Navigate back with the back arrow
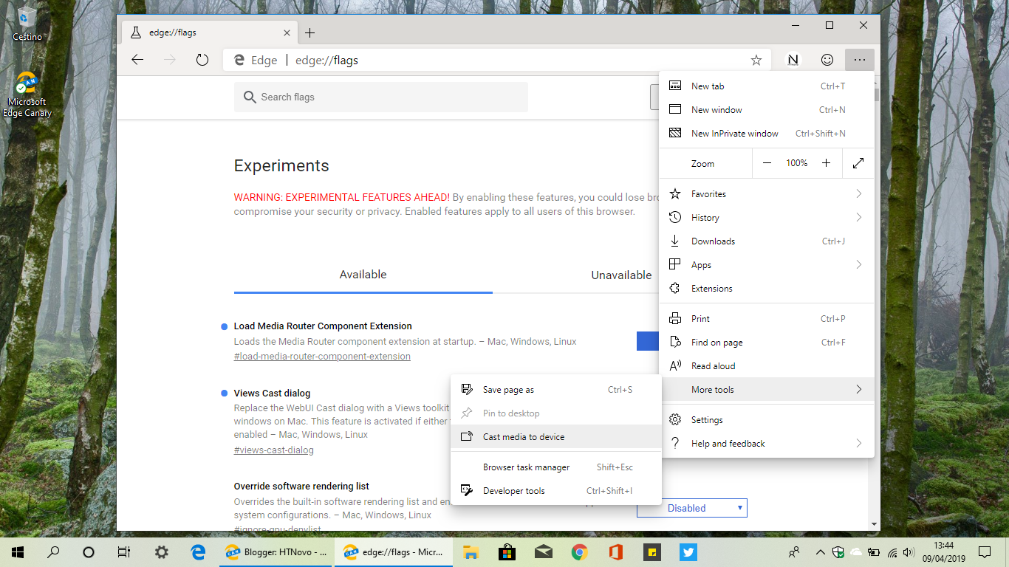Screen dimensions: 1009x567 (137, 60)
